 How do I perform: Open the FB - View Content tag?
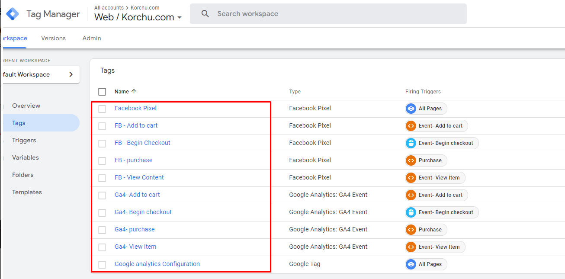pos(139,177)
